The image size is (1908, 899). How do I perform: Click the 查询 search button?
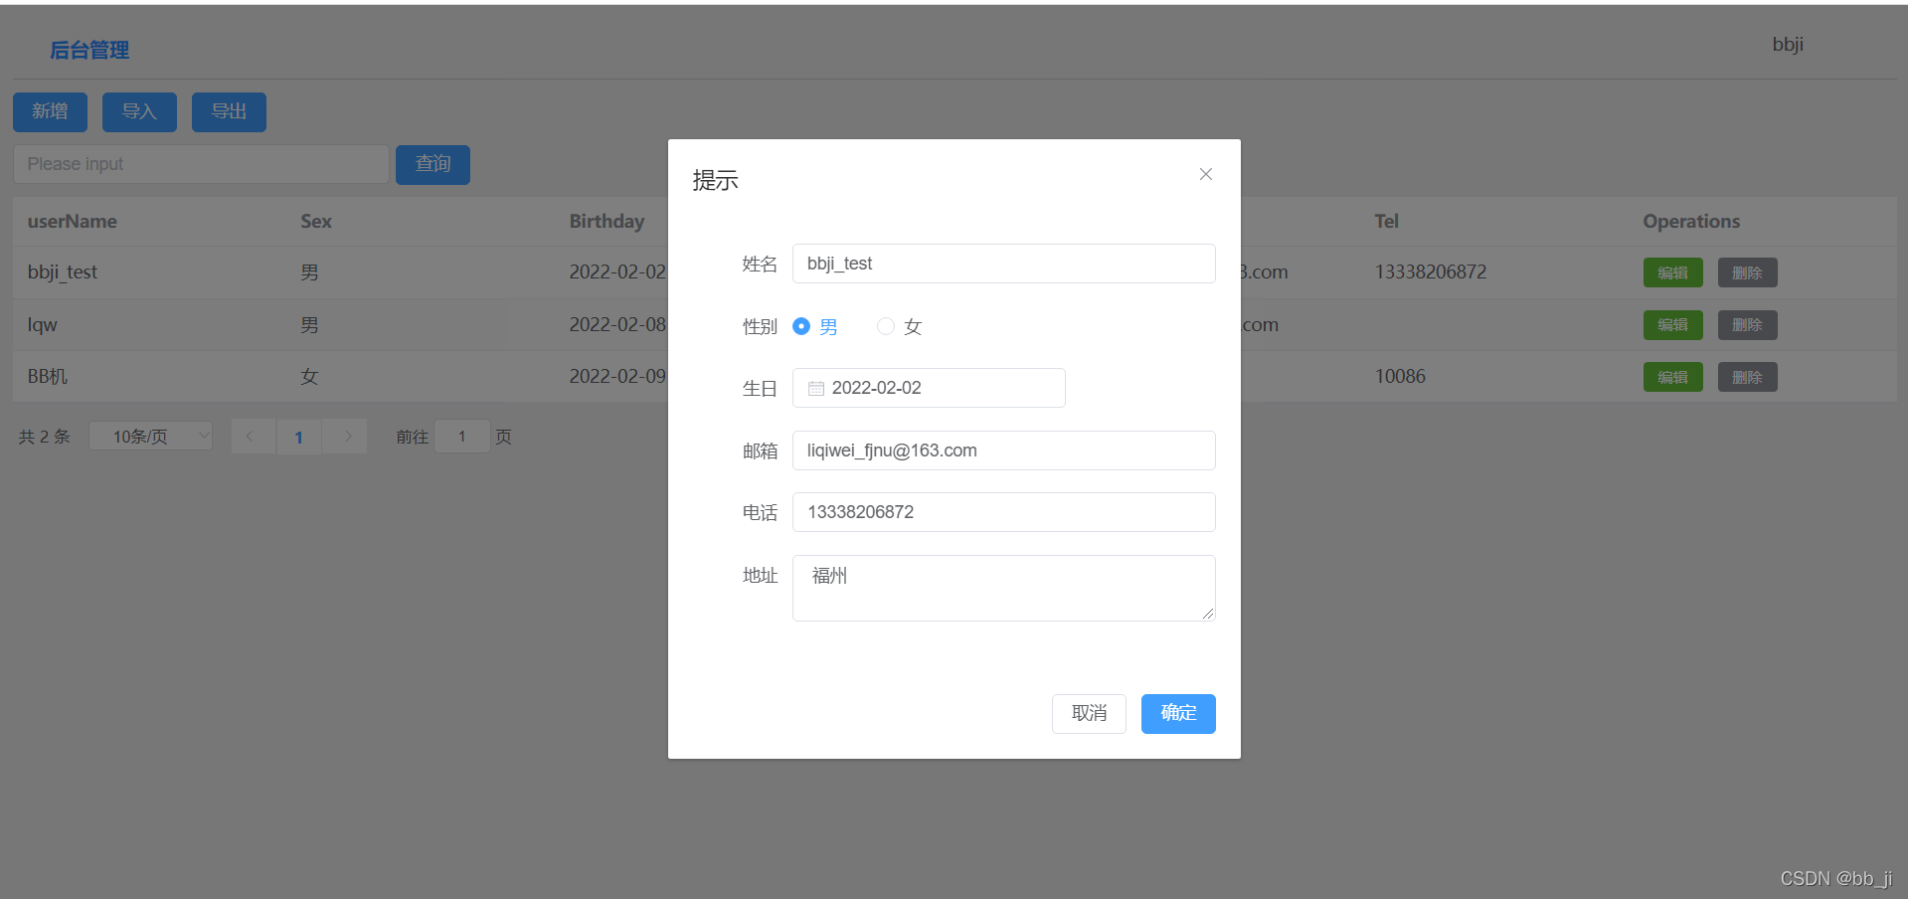(433, 164)
